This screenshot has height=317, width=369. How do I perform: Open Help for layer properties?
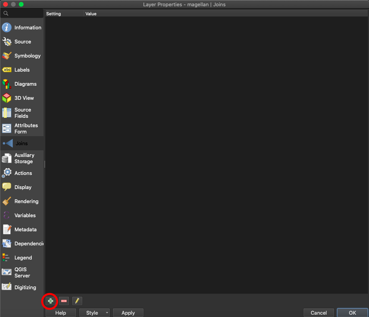[60, 313]
